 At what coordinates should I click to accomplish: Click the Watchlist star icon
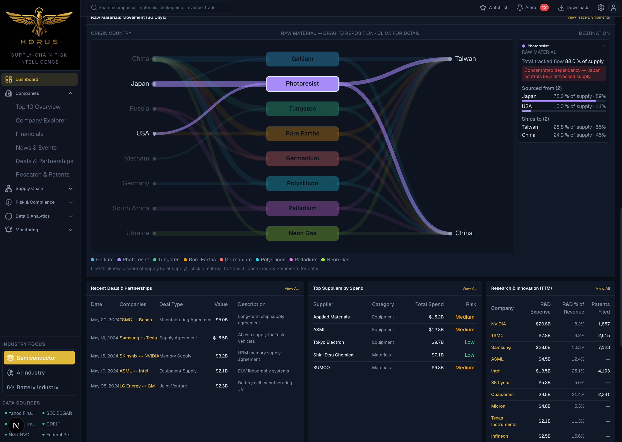click(x=483, y=7)
